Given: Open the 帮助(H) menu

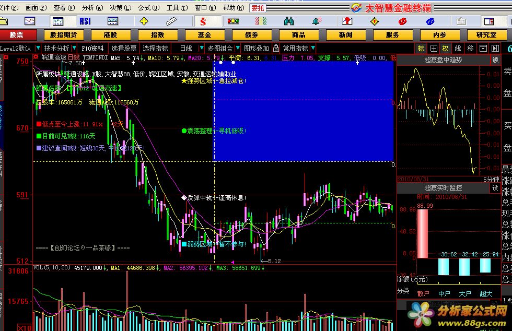Looking at the screenshot, I should [234, 7].
